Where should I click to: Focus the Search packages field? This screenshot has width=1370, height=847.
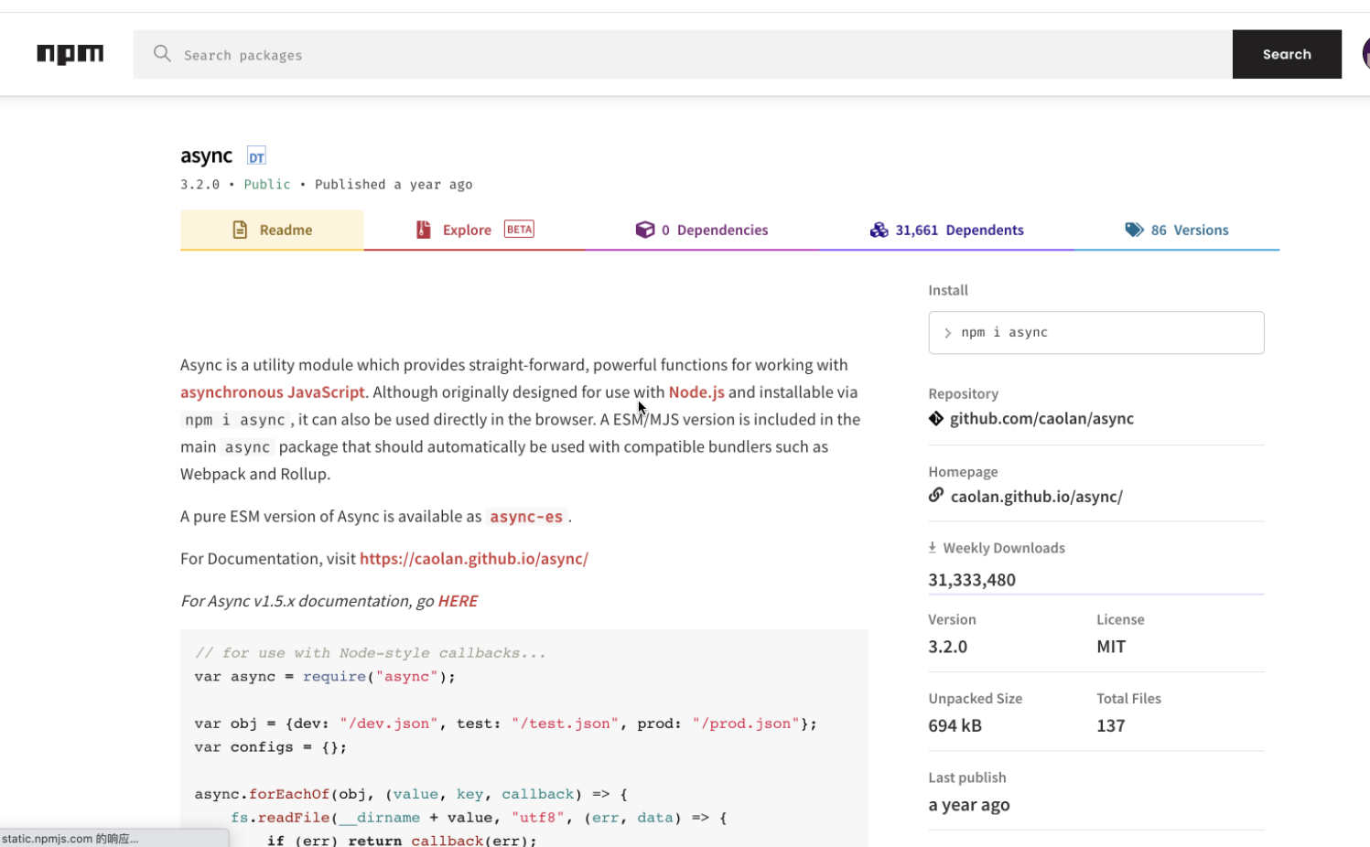tap(683, 54)
